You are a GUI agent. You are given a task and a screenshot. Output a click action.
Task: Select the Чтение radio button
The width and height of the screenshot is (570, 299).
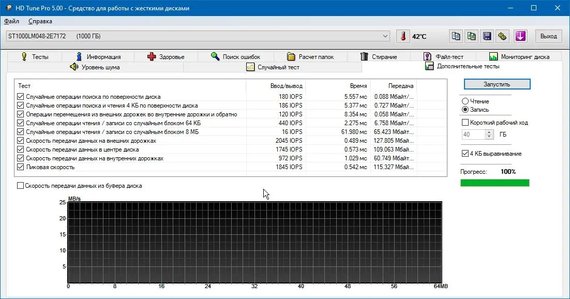tap(465, 101)
